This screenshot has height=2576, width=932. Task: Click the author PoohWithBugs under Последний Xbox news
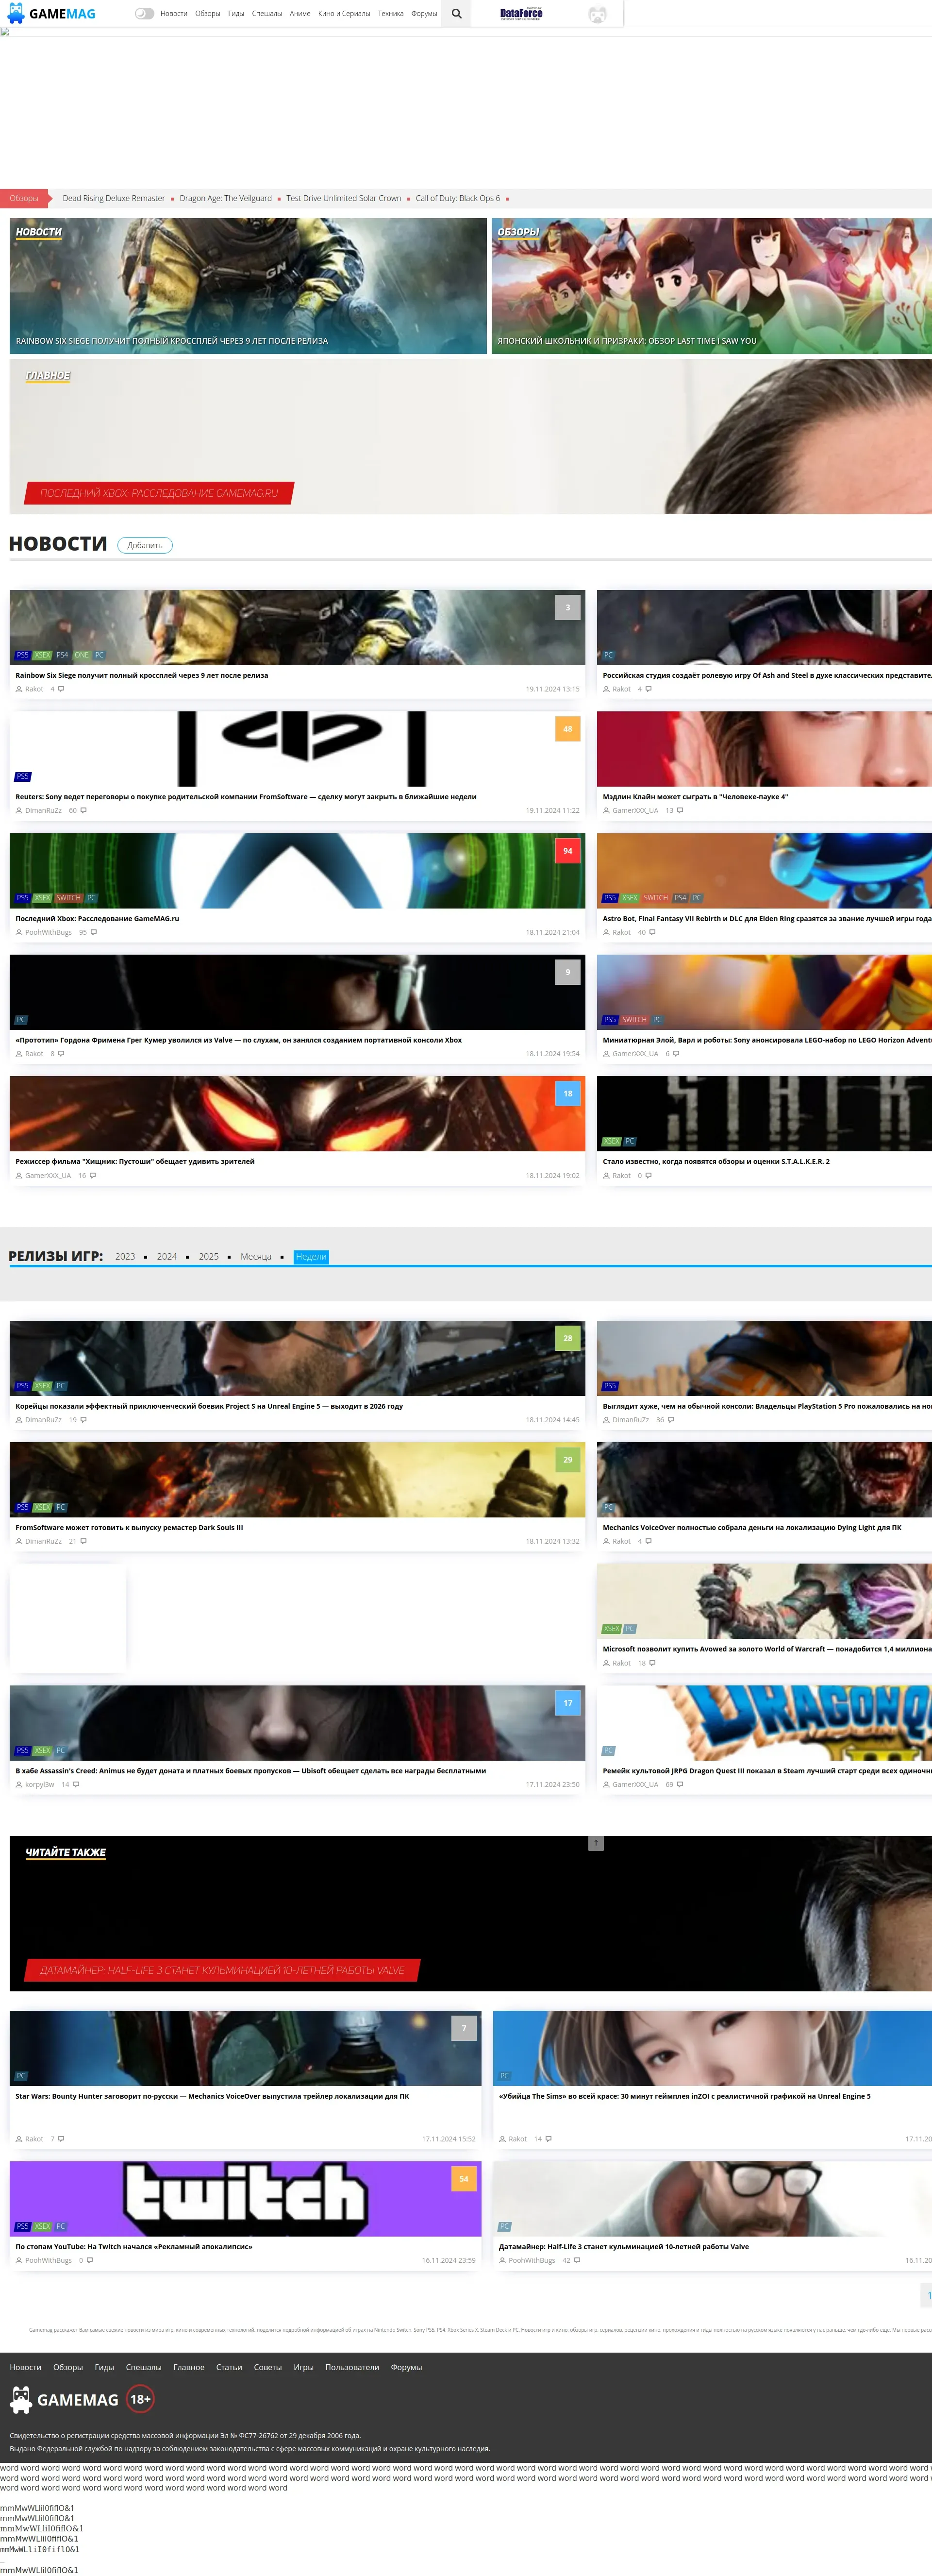coord(48,932)
